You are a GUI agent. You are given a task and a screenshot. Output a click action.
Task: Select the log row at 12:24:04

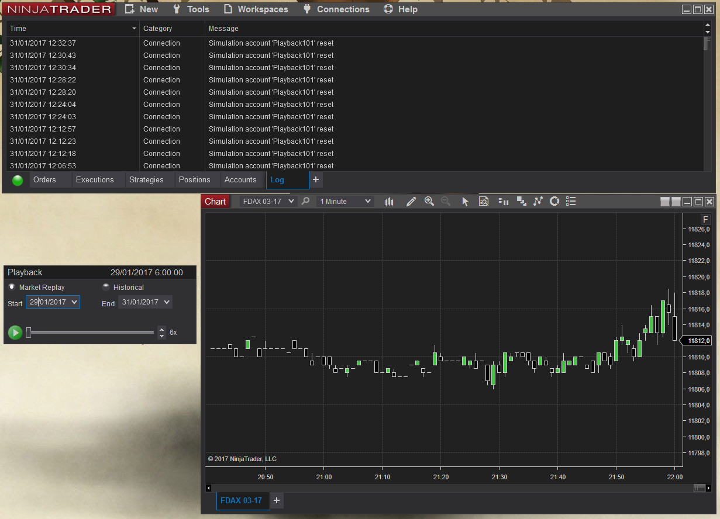pos(355,105)
